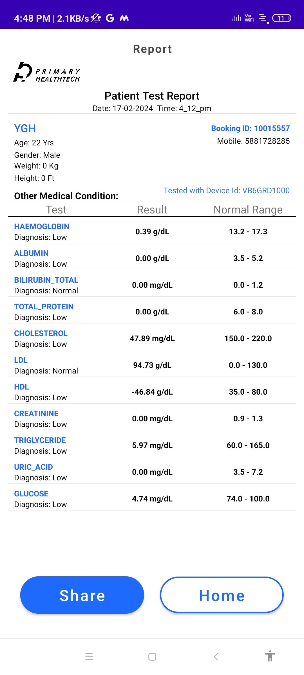
Task: Select the HDL result value -46.84
Action: coord(152,392)
